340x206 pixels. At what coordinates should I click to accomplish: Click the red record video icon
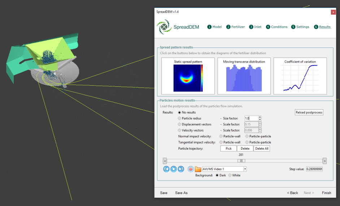(x=191, y=169)
